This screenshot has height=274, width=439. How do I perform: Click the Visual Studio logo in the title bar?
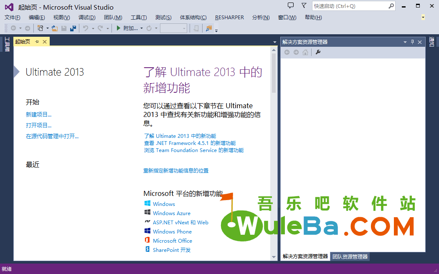click(9, 7)
